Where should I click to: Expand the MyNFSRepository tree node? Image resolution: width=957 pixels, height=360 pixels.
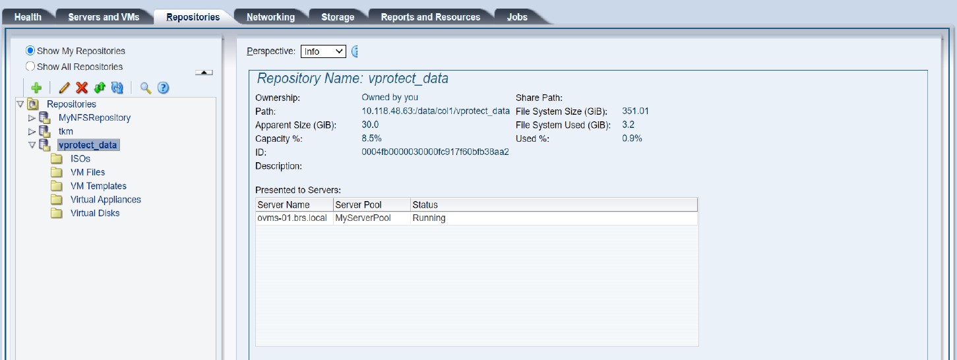(x=32, y=118)
